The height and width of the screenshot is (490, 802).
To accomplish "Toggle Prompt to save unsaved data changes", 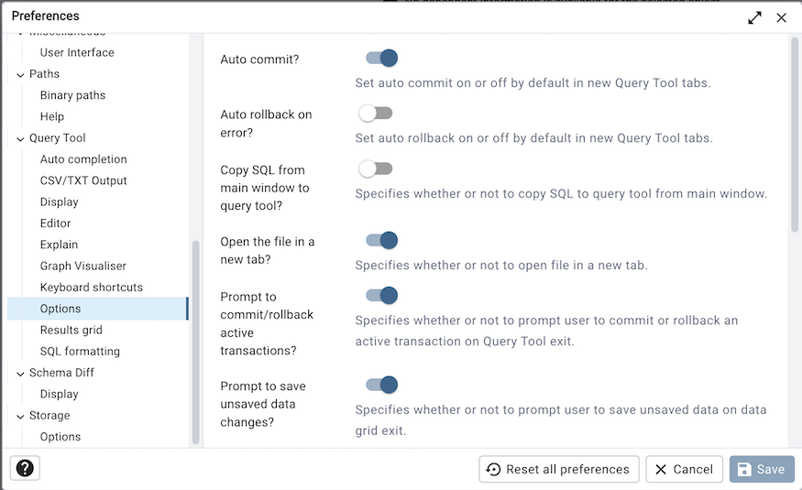I will [381, 385].
